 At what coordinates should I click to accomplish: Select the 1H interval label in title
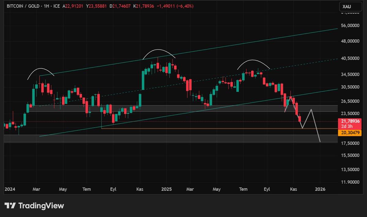click(x=46, y=6)
